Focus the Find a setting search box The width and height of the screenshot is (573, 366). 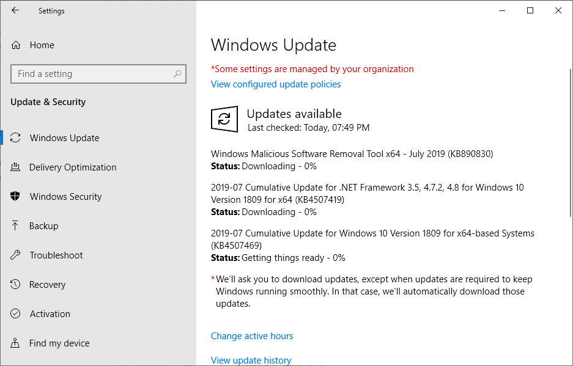click(x=98, y=74)
